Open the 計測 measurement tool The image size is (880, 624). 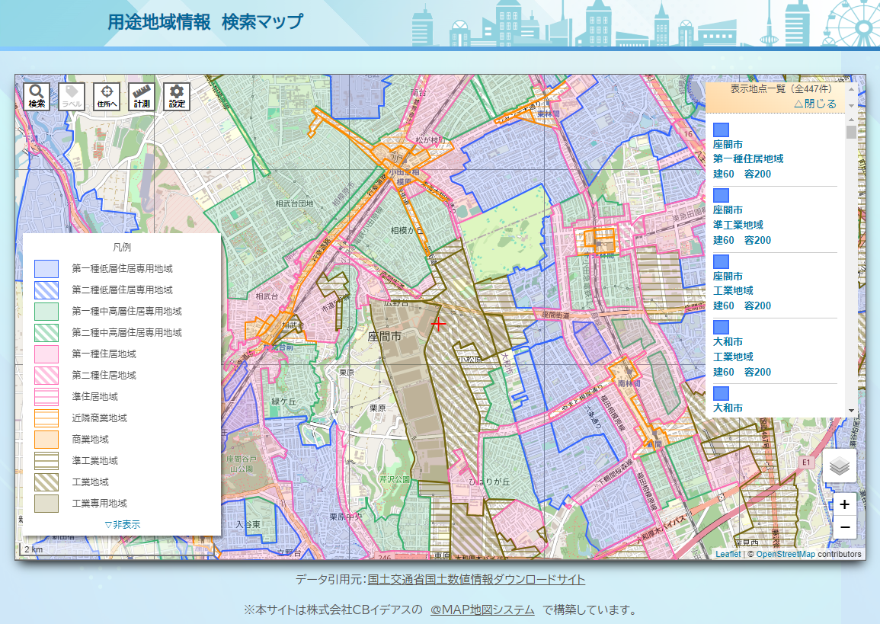(x=142, y=97)
